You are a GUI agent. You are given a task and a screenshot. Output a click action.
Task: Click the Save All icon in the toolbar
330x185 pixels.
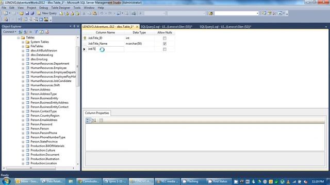32,13
